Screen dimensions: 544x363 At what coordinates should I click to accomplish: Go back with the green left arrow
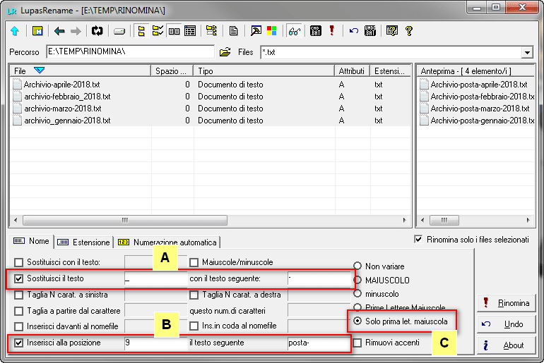point(59,32)
